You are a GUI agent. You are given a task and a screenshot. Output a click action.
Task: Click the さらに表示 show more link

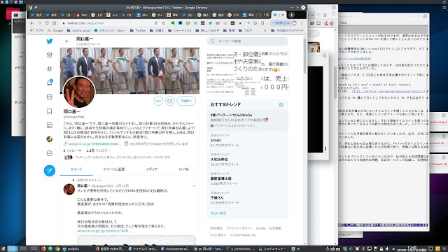pyautogui.click(x=218, y=213)
